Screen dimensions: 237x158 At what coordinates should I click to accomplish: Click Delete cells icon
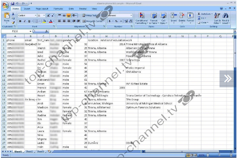[x=182, y=15]
